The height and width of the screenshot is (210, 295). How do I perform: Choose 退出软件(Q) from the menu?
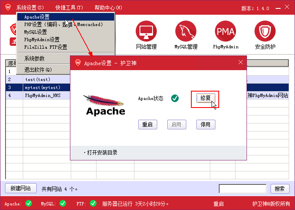point(44,70)
